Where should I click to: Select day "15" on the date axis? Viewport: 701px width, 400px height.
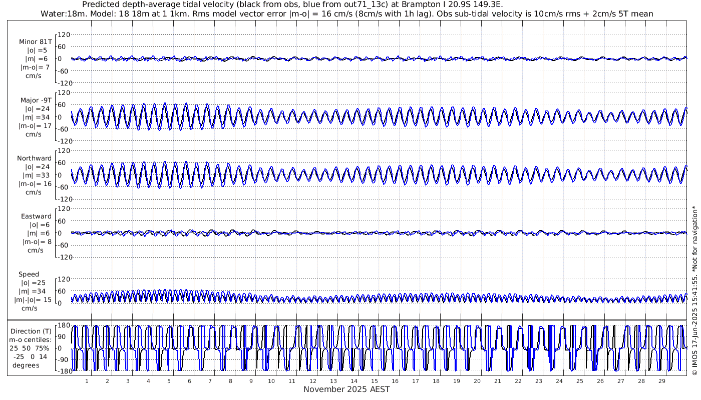[374, 380]
